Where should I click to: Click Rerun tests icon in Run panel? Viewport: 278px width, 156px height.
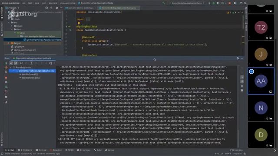pos(6,63)
